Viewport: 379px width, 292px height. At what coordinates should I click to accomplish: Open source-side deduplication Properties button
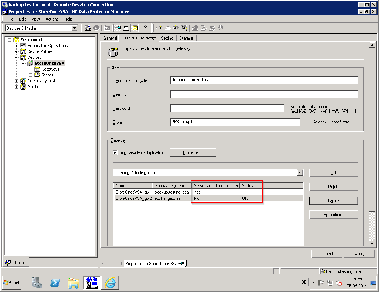[x=193, y=152]
